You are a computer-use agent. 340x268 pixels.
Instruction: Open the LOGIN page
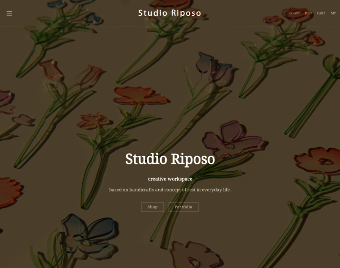click(x=294, y=13)
